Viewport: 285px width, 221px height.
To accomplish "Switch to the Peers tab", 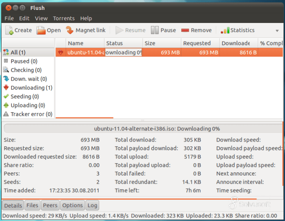I will pyautogui.click(x=50, y=205).
